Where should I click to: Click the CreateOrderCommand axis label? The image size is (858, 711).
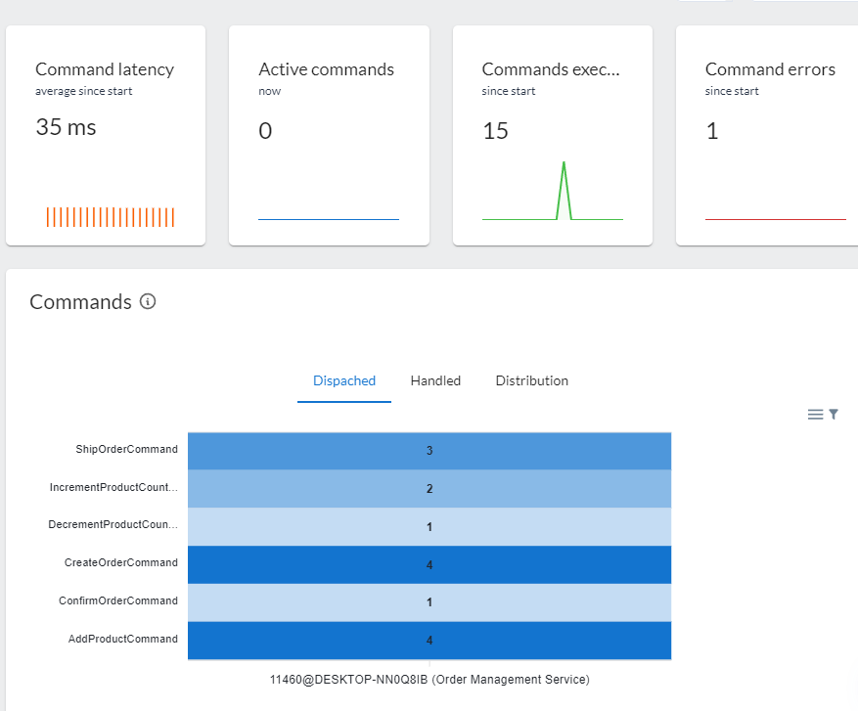click(121, 562)
